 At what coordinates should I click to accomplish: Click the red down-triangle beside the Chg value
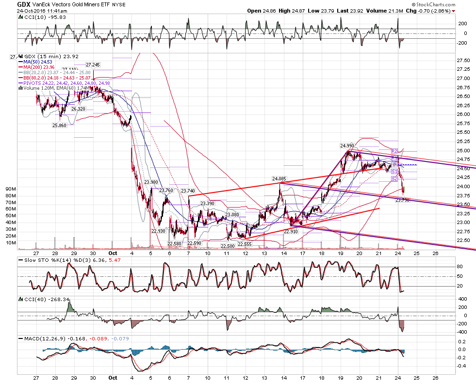coord(454,11)
